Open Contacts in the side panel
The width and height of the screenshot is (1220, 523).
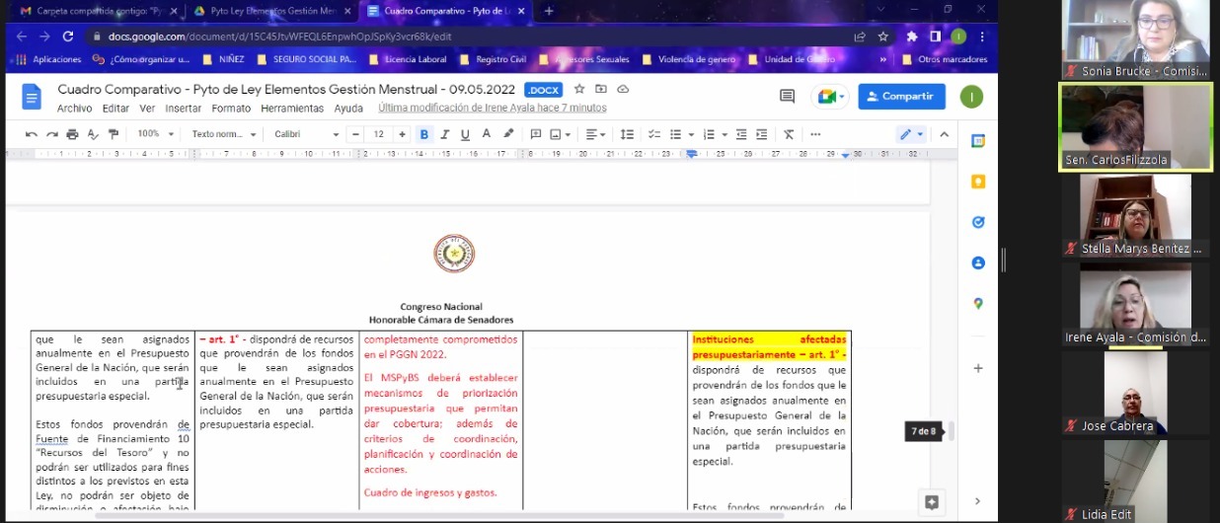click(x=978, y=263)
